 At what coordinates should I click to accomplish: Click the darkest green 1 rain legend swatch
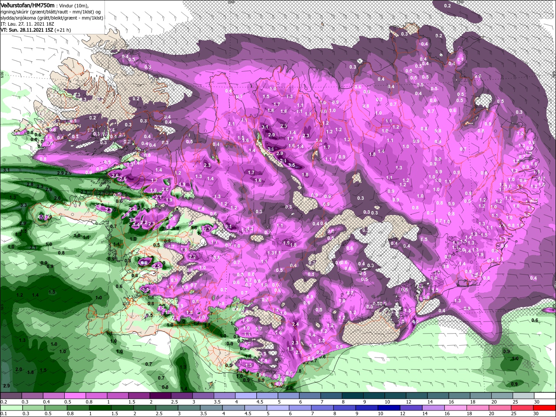(x=99, y=408)
